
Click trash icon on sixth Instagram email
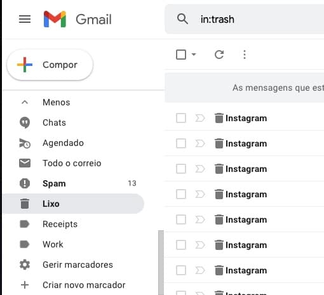tap(219, 245)
